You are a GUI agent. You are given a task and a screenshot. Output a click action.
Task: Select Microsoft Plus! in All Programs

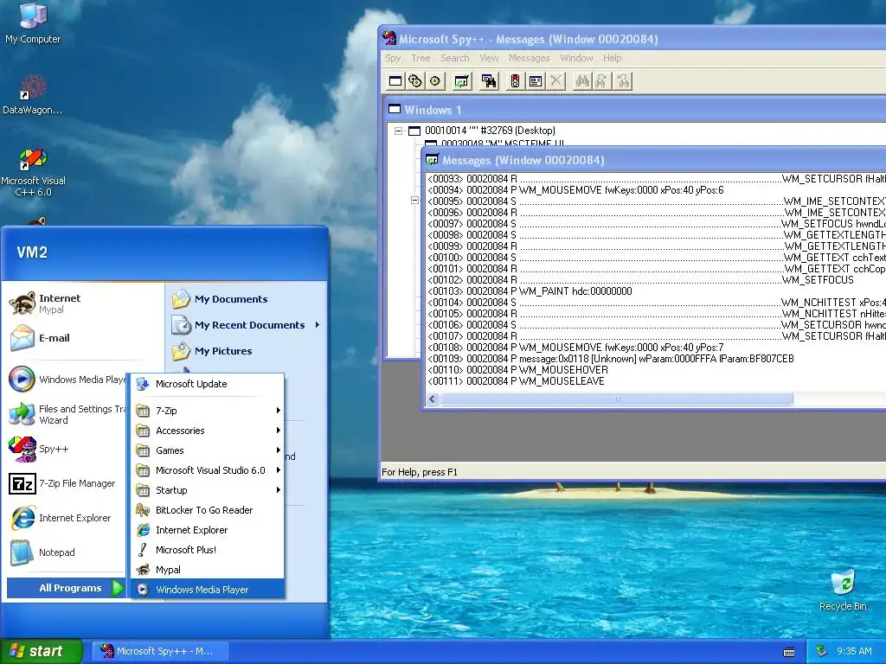click(x=208, y=549)
